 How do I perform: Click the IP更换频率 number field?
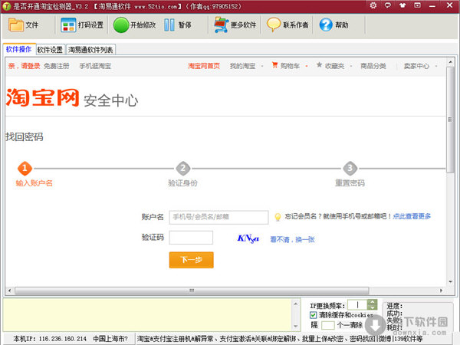357,305
